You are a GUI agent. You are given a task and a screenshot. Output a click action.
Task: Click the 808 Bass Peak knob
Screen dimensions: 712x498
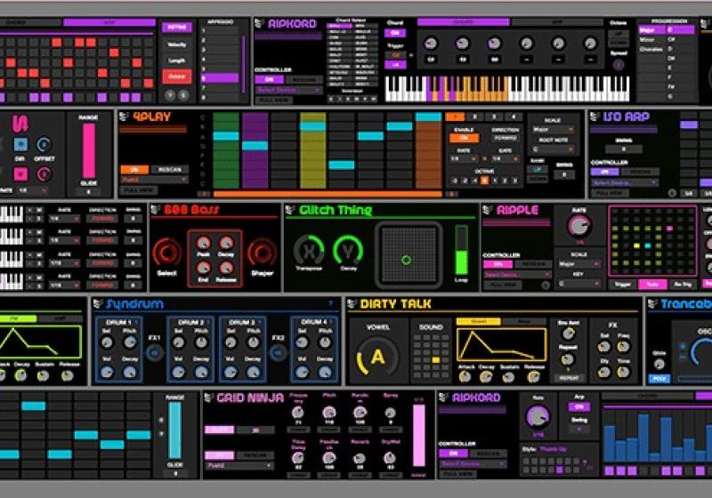[x=204, y=243]
